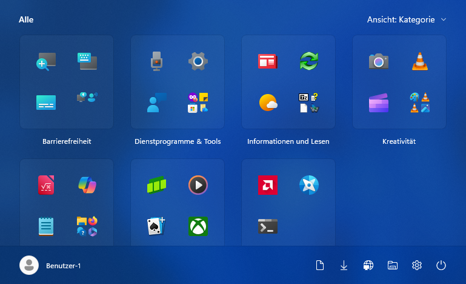Open the Sound Recorder microphone app
The width and height of the screenshot is (466, 284).
click(156, 61)
